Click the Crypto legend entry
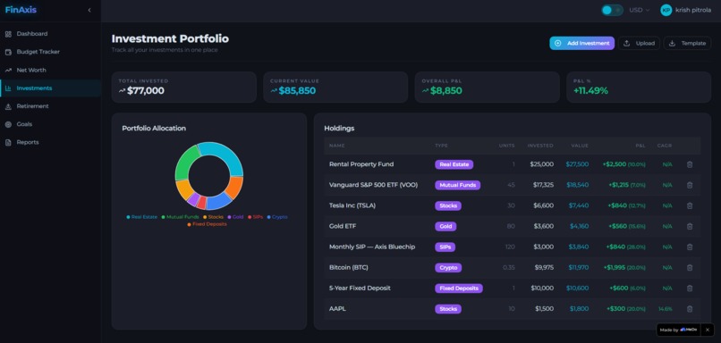This screenshot has height=343, width=721. click(277, 217)
